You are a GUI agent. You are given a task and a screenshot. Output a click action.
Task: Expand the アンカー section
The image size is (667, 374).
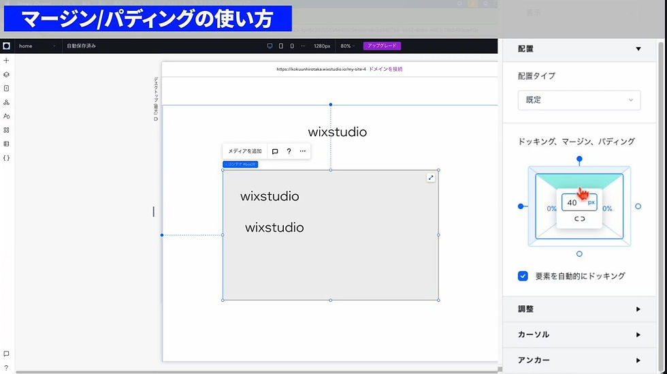click(579, 360)
